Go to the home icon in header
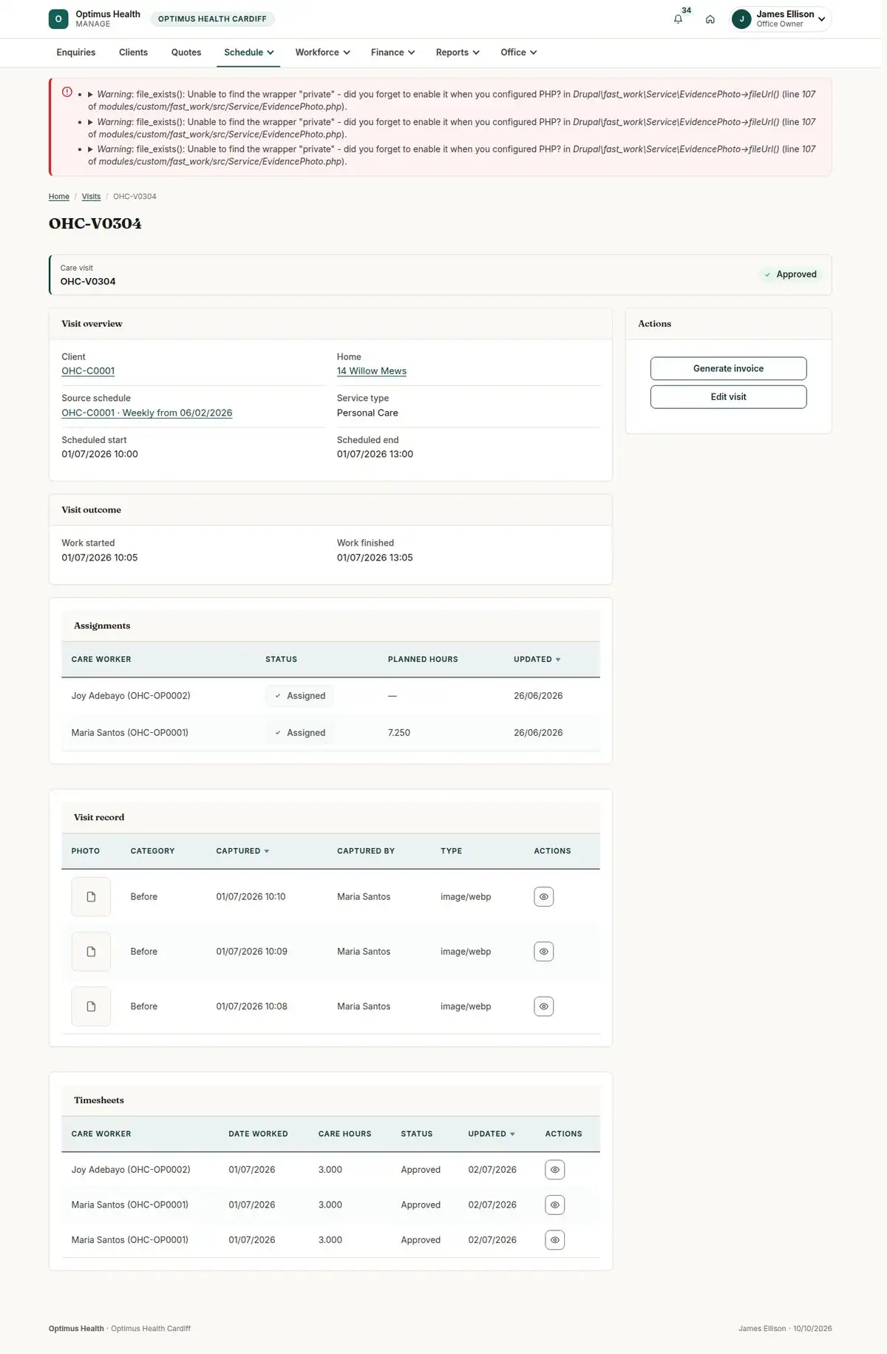The width and height of the screenshot is (887, 1354). pos(710,19)
